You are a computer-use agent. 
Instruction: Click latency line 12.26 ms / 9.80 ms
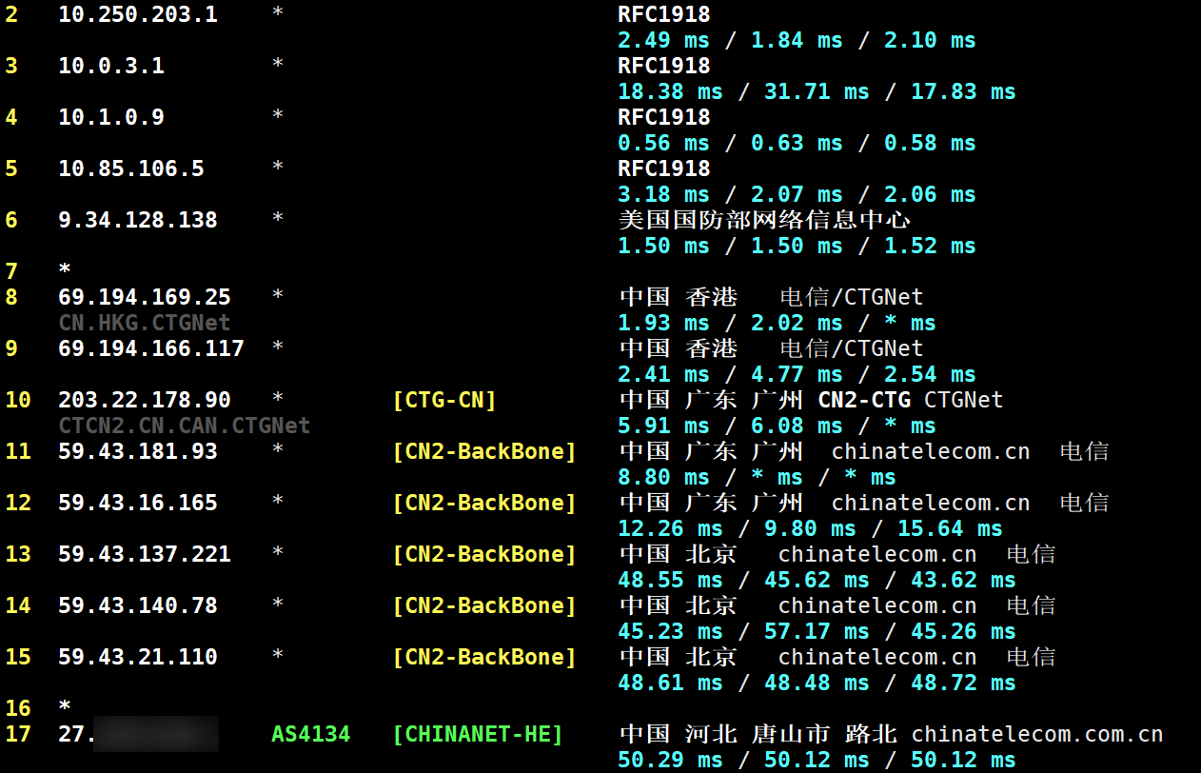[810, 528]
